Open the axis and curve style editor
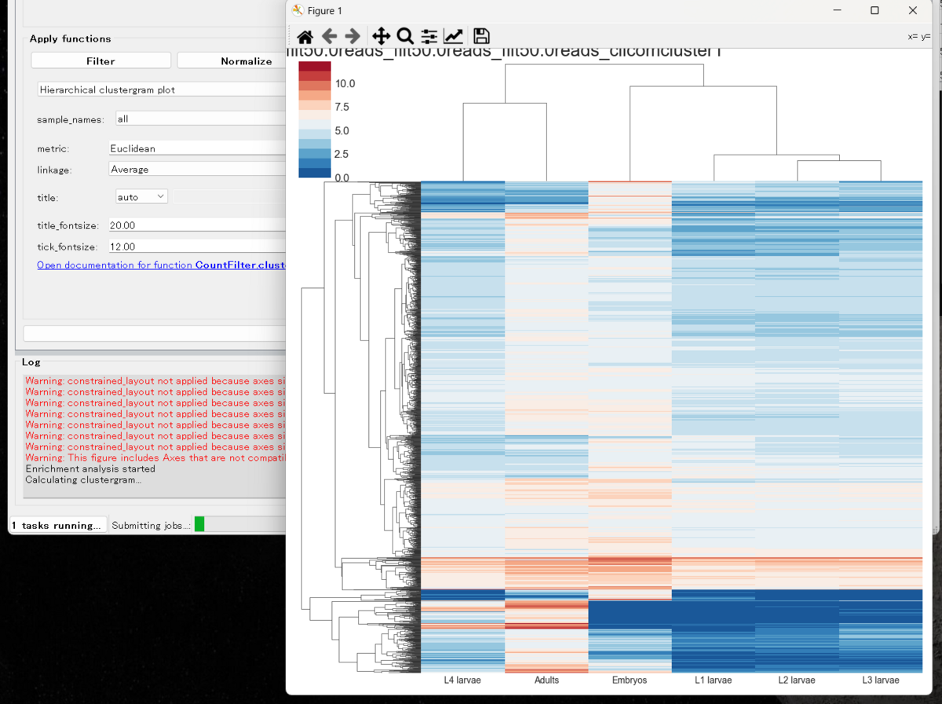This screenshot has height=704, width=942. [x=454, y=35]
